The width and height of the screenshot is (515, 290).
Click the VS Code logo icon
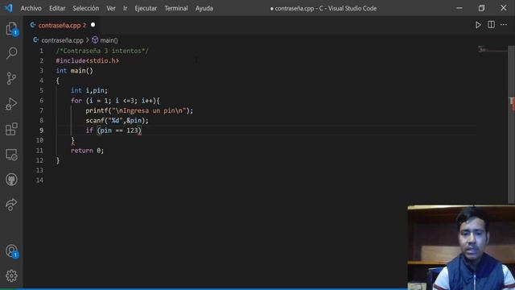click(9, 8)
